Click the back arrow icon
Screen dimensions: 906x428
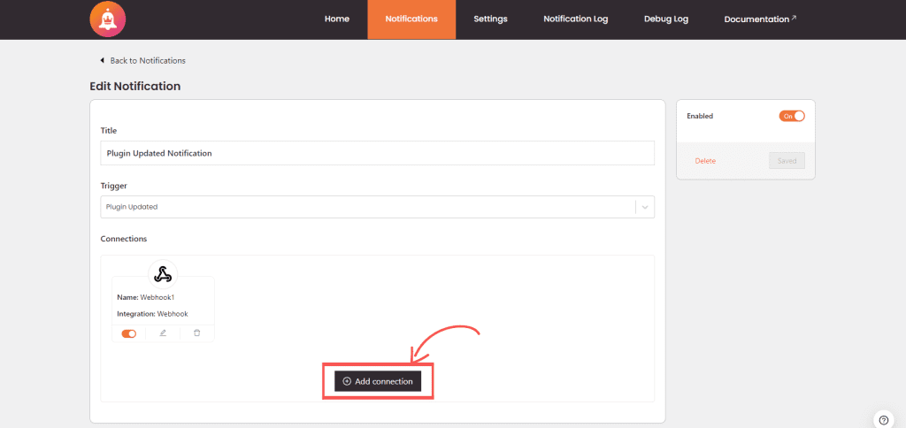coord(103,61)
